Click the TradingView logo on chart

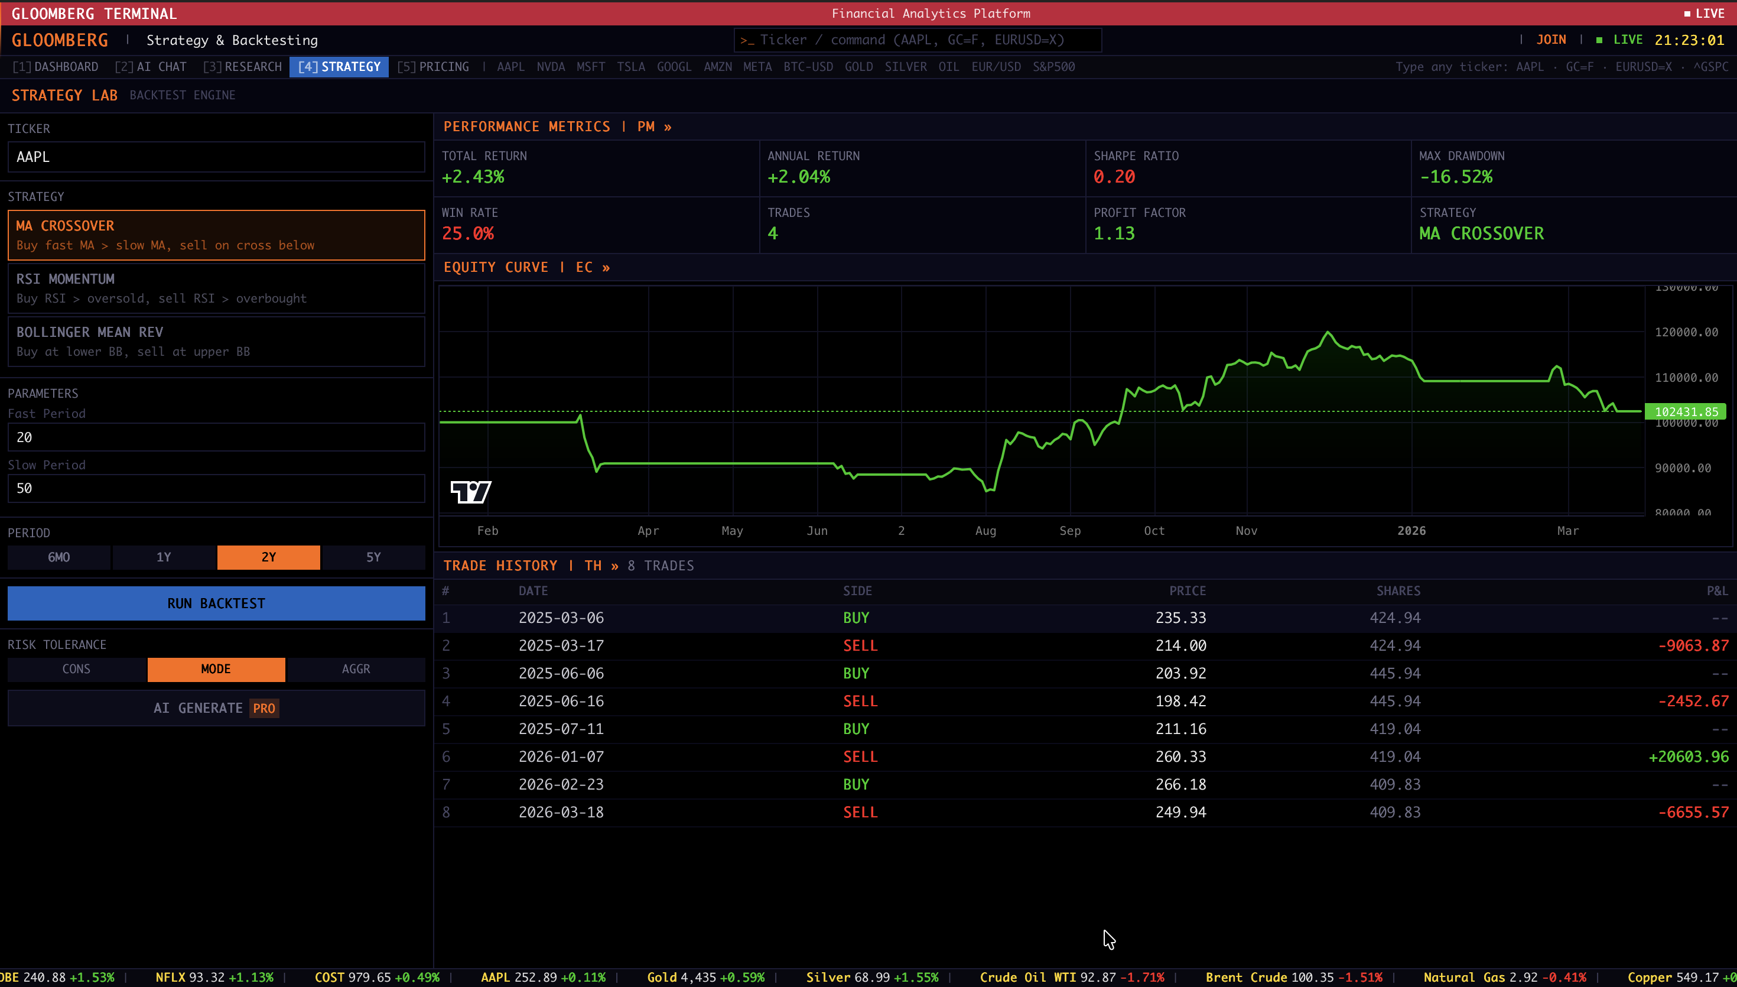tap(470, 492)
